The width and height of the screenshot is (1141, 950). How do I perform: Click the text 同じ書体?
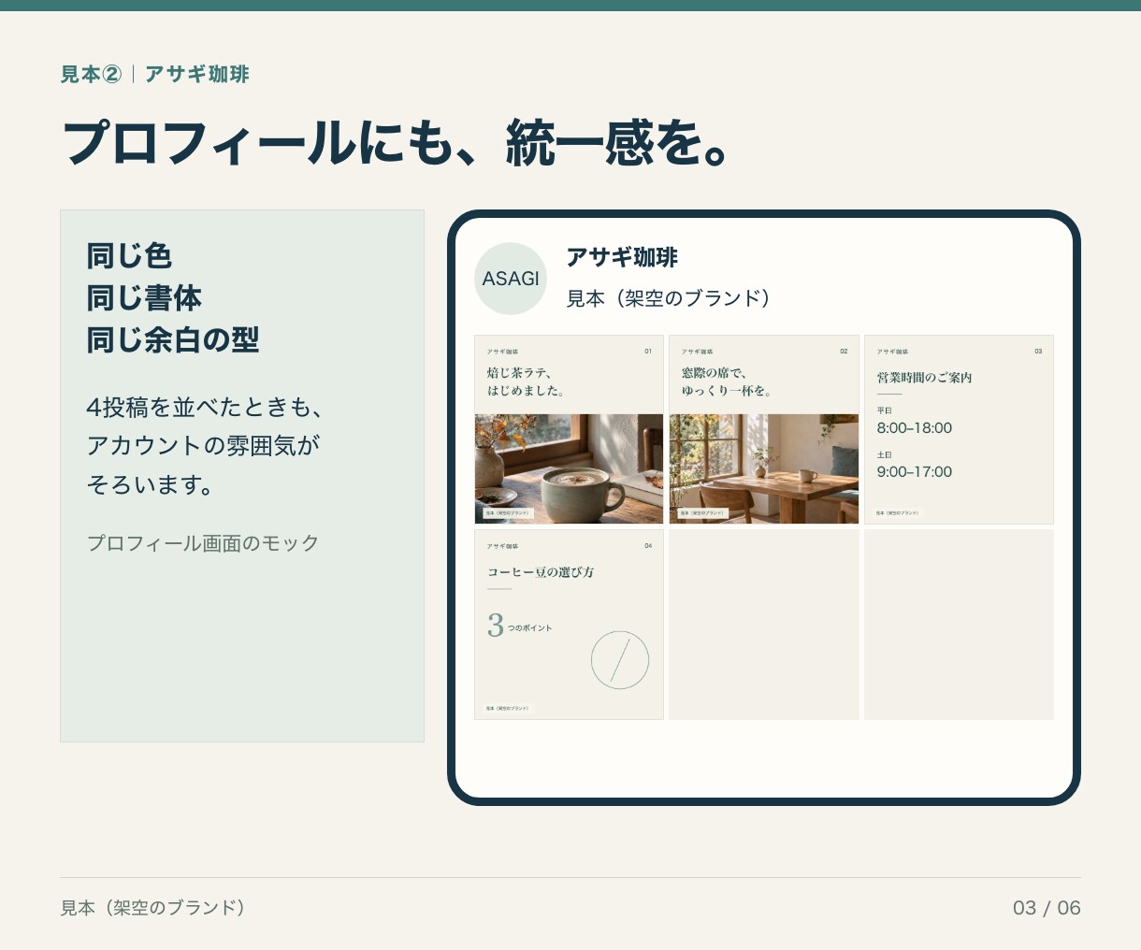pos(144,298)
